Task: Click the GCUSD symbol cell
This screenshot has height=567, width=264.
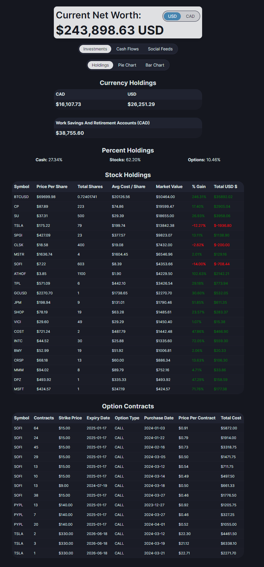Action: pyautogui.click(x=20, y=293)
